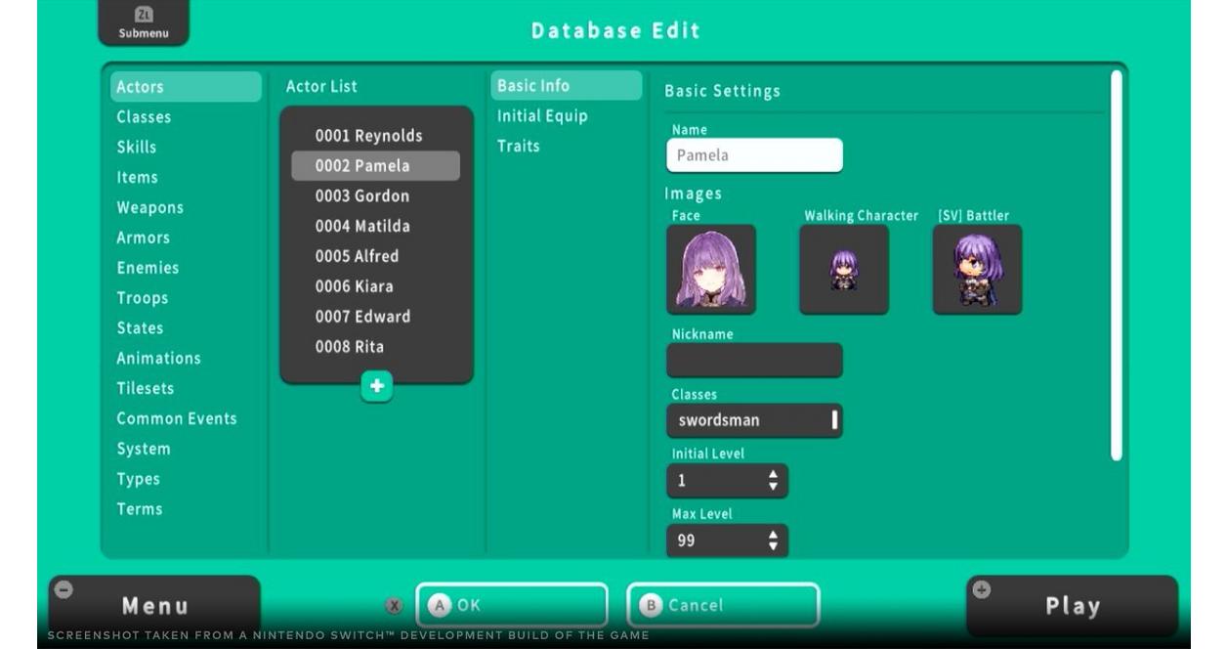
Task: Click the Basic Settings vertical scrollbar
Action: point(1117,264)
